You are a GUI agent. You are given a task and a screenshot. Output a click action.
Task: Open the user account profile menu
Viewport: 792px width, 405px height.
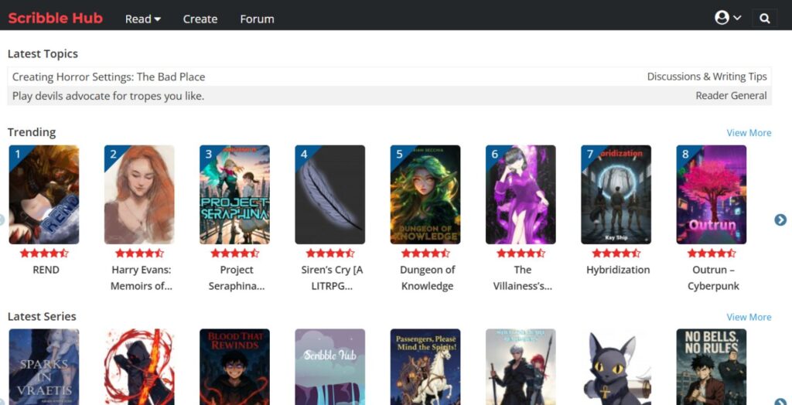pyautogui.click(x=728, y=18)
